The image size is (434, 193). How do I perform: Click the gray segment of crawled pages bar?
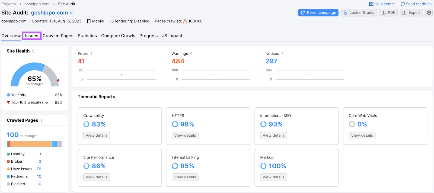point(60,144)
